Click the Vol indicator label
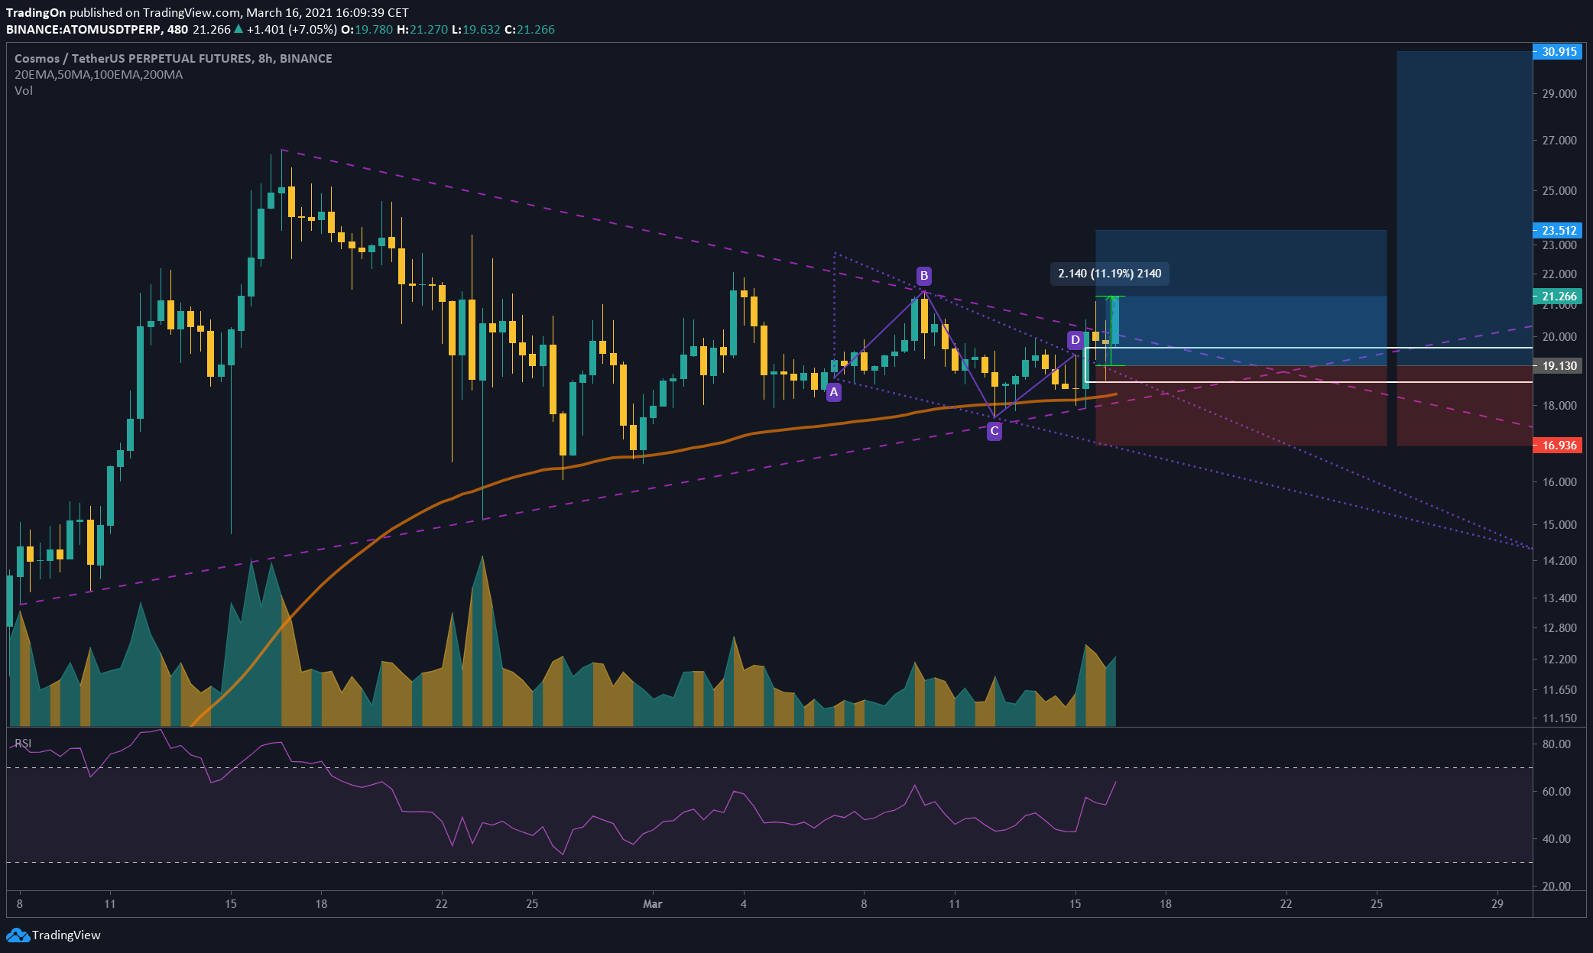 (x=24, y=90)
